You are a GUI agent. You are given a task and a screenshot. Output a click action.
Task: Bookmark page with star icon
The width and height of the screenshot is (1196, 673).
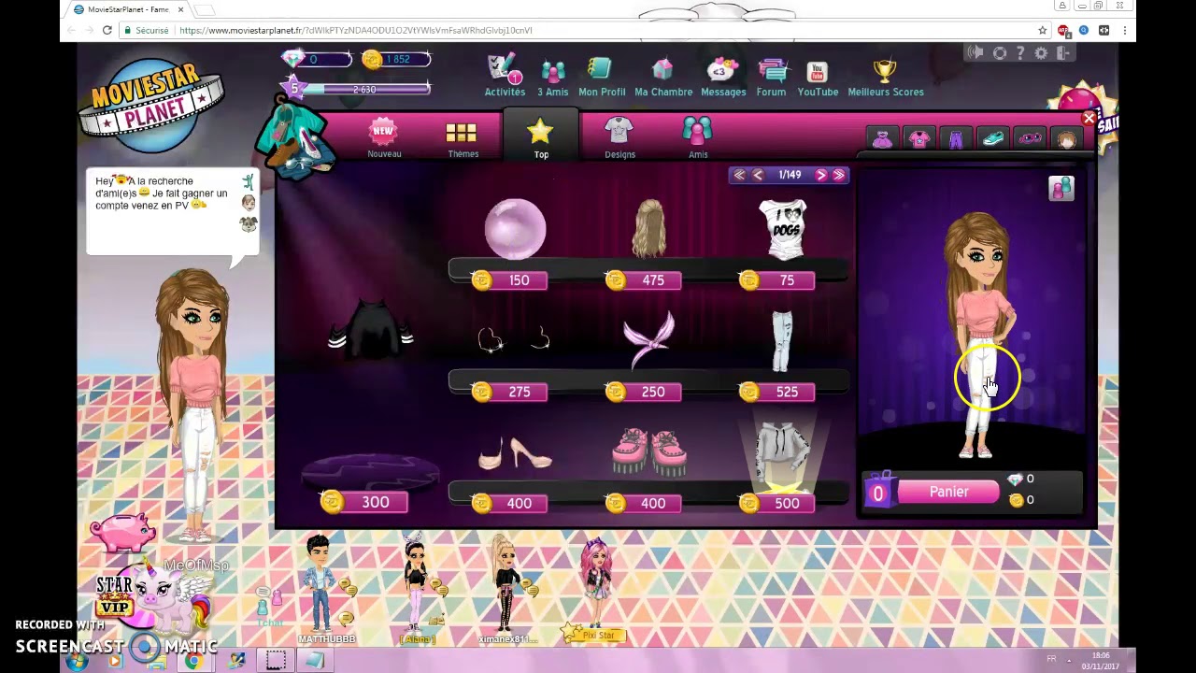[x=1043, y=30]
